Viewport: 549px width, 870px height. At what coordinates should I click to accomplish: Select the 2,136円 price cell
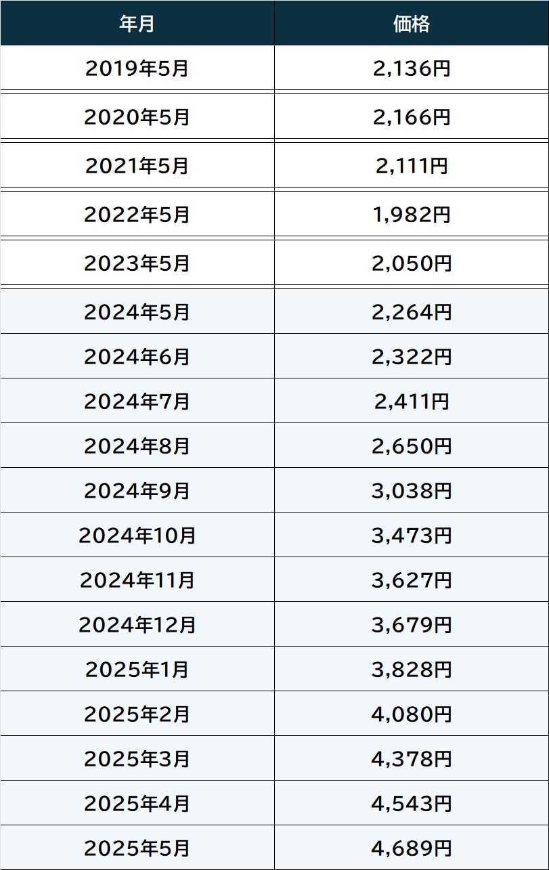[412, 68]
